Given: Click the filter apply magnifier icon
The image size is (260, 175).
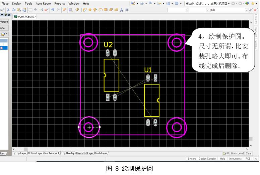Looking at the screenshot, I should 250,10.
